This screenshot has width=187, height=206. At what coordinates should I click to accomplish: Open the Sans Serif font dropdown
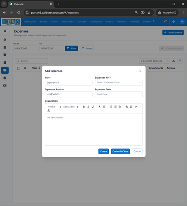pos(71,107)
